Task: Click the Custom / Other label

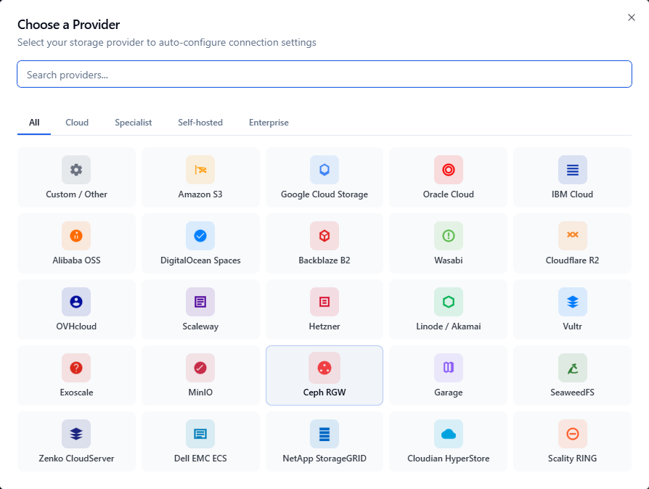Action: (76, 194)
